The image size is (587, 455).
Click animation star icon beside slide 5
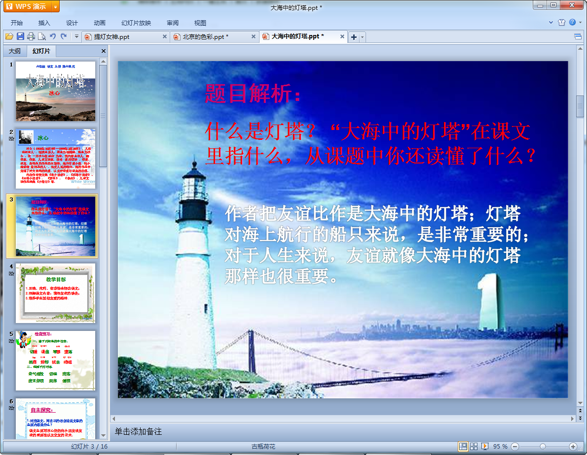click(x=11, y=341)
